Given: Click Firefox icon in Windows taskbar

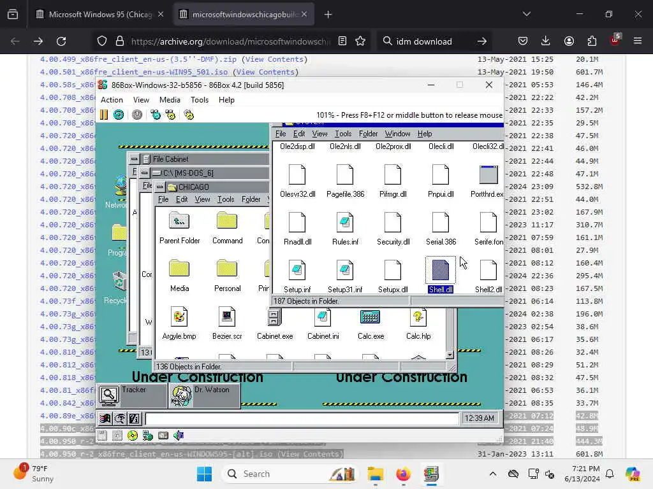Looking at the screenshot, I should click(x=403, y=474).
